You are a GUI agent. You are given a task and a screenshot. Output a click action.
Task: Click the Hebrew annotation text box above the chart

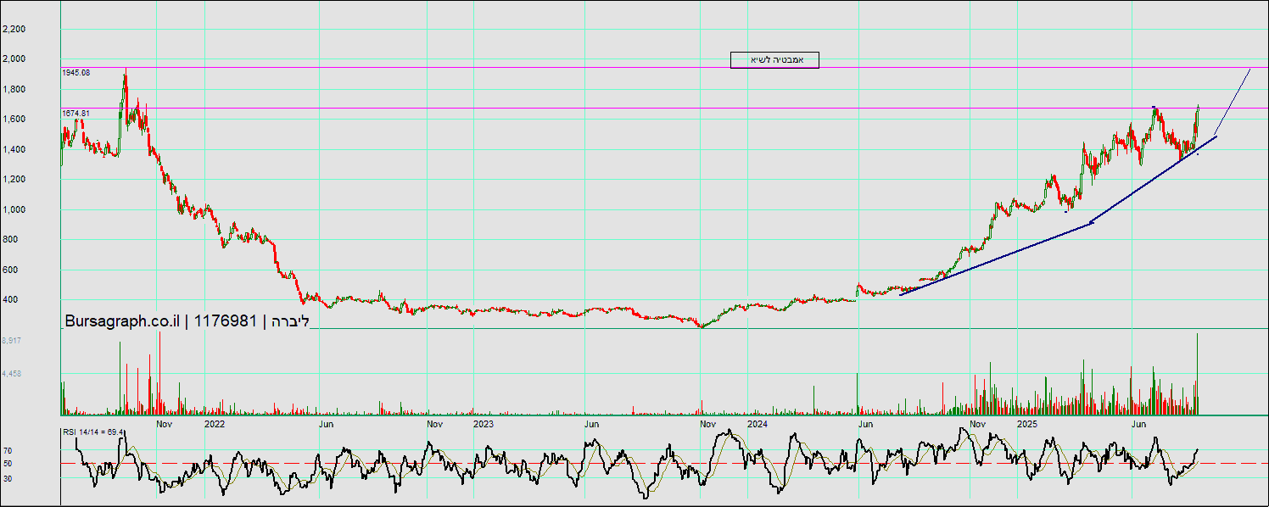coord(774,60)
